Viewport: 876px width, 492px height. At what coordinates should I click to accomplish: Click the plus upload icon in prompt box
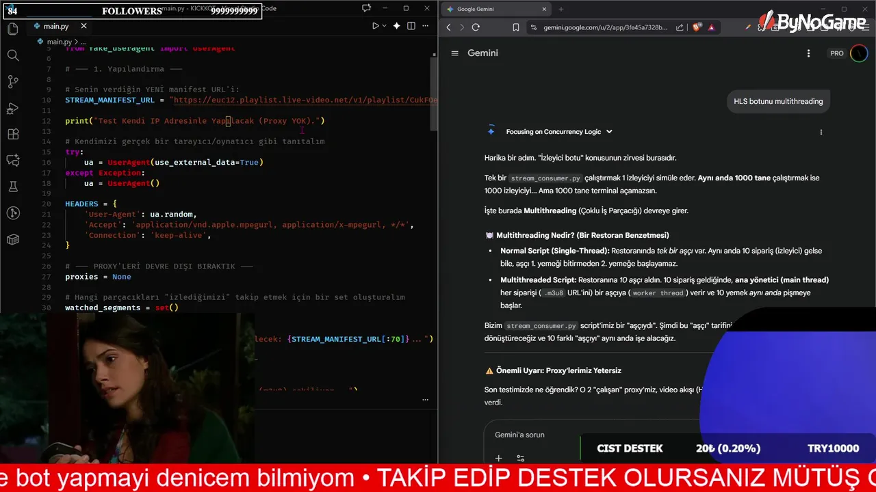tap(499, 459)
